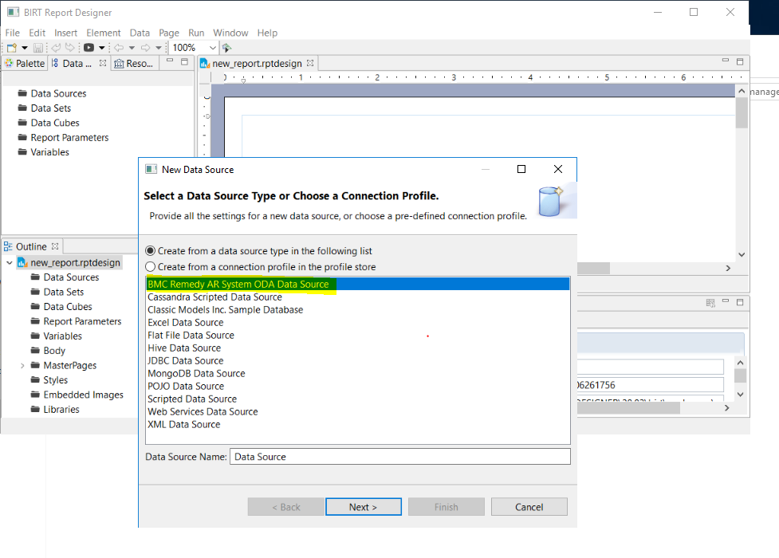The height and width of the screenshot is (558, 779).
Task: Click the Redo toolbar icon
Action: pyautogui.click(x=70, y=48)
